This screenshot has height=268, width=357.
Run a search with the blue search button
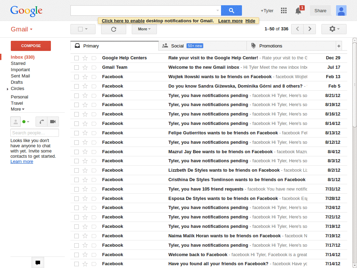point(231,10)
